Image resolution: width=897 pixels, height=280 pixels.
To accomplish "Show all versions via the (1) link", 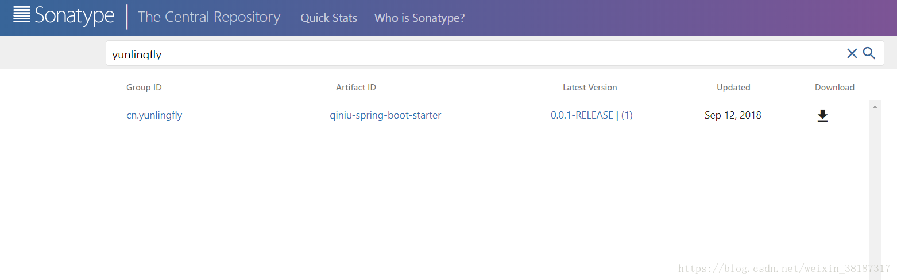I will pyautogui.click(x=627, y=115).
